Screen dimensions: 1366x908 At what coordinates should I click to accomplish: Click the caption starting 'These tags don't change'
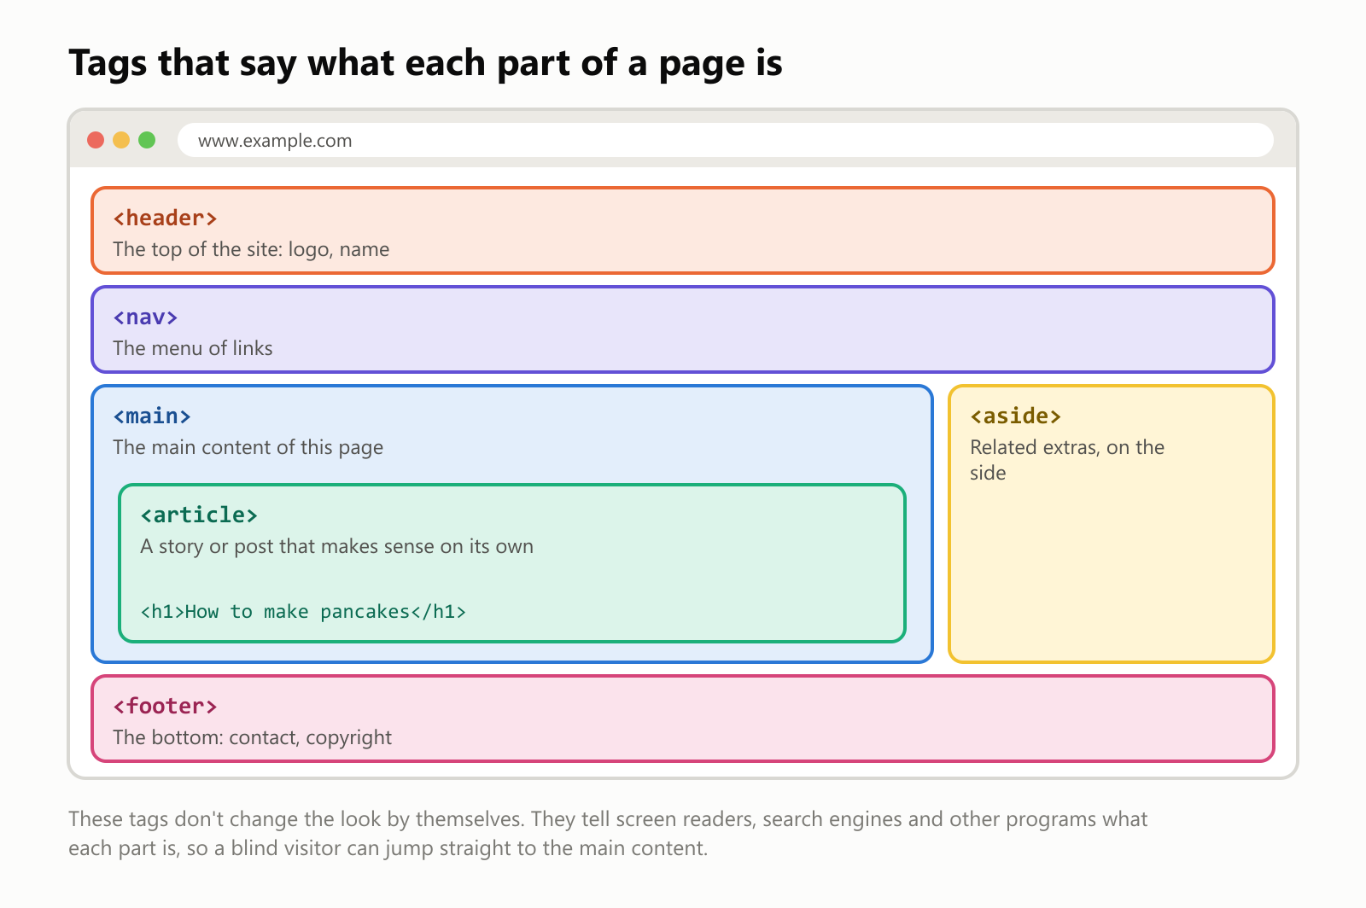coord(608,834)
